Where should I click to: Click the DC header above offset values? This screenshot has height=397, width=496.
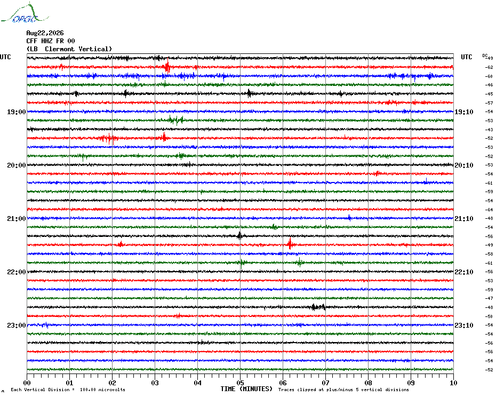[485, 55]
